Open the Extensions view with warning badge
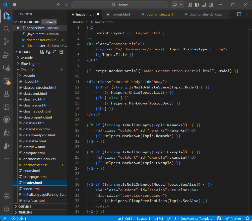252x221 pixels. (7, 81)
